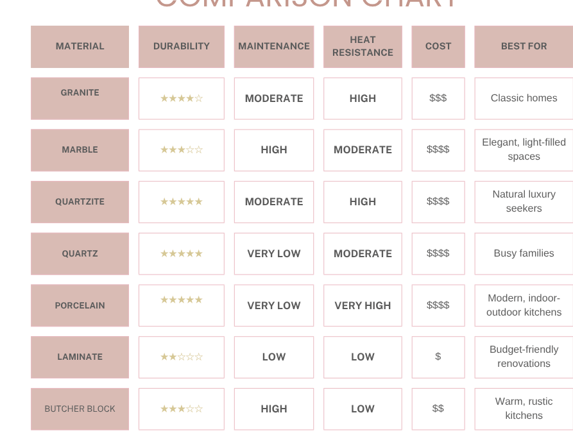
Task: Click the Laminate single dollar cost
Action: coord(438,357)
